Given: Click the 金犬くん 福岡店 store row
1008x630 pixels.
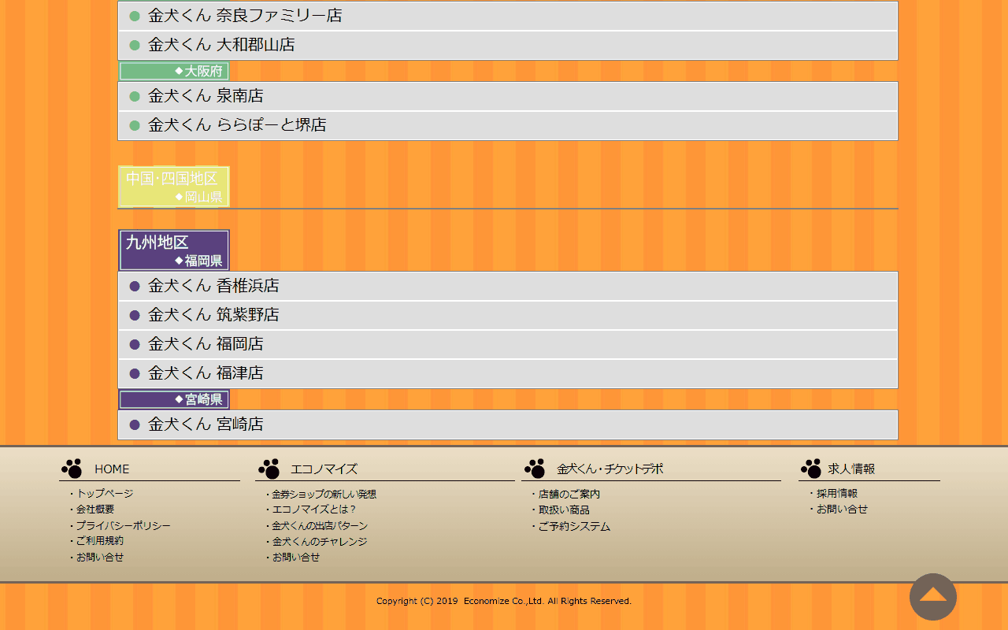Looking at the screenshot, I should (x=508, y=344).
